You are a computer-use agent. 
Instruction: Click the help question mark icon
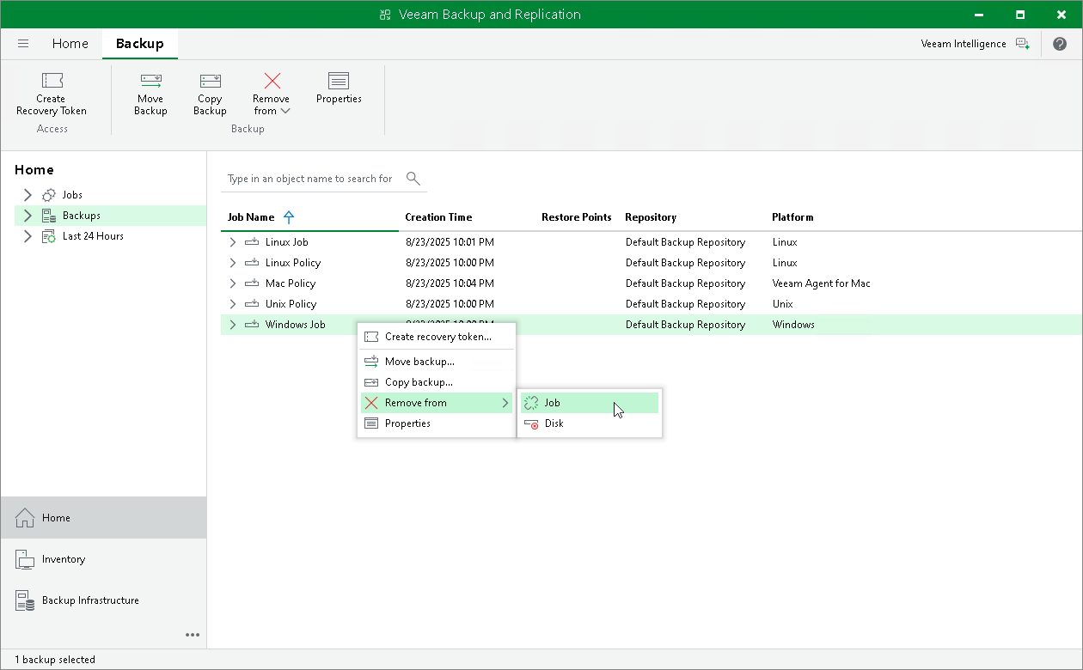[1059, 44]
